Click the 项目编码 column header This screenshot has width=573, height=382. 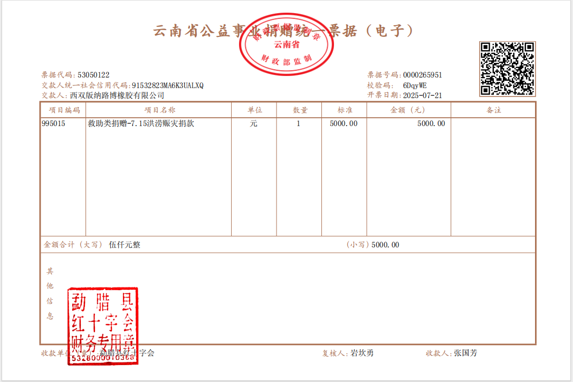pyautogui.click(x=63, y=110)
